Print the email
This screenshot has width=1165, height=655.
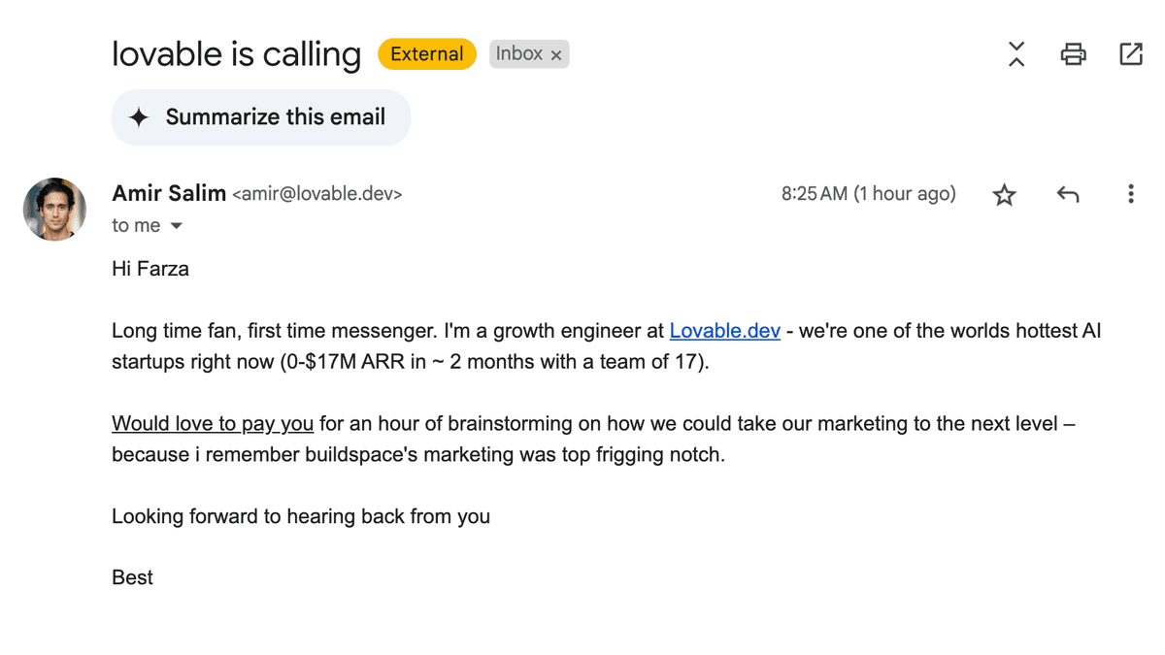point(1073,54)
